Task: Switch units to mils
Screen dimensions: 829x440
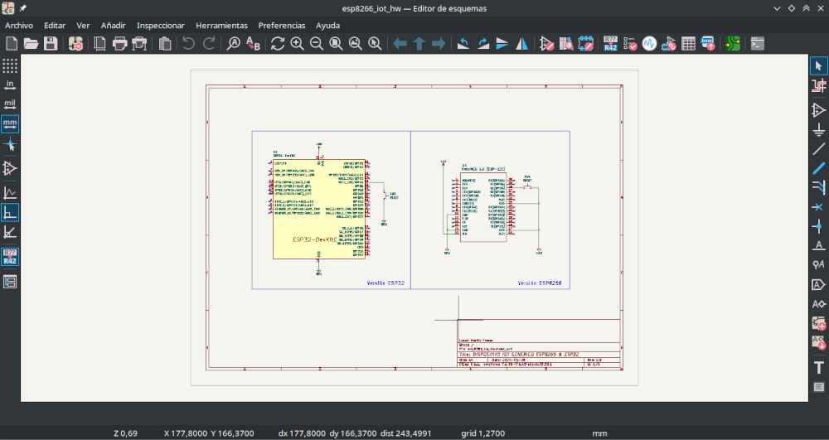Action: [10, 104]
